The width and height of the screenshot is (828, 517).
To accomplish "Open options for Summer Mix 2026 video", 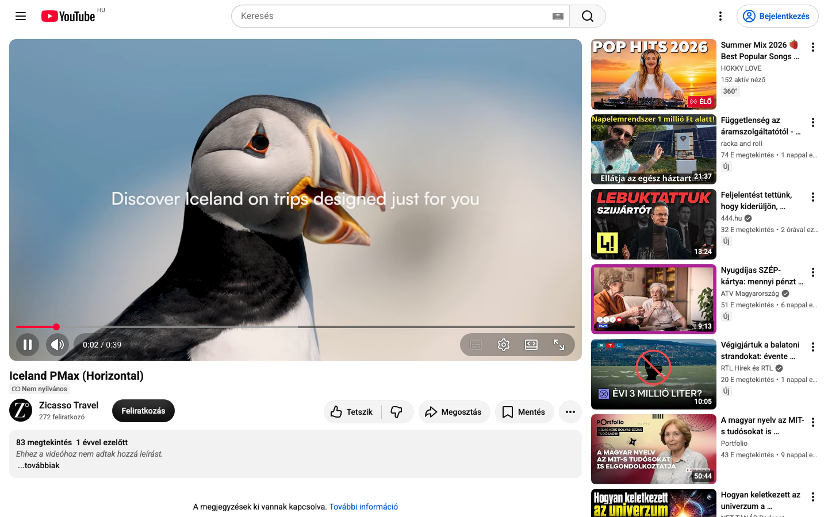I will [813, 47].
